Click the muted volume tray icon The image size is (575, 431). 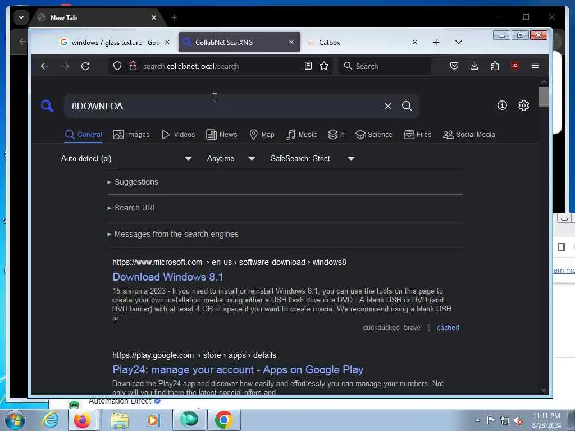click(x=518, y=420)
